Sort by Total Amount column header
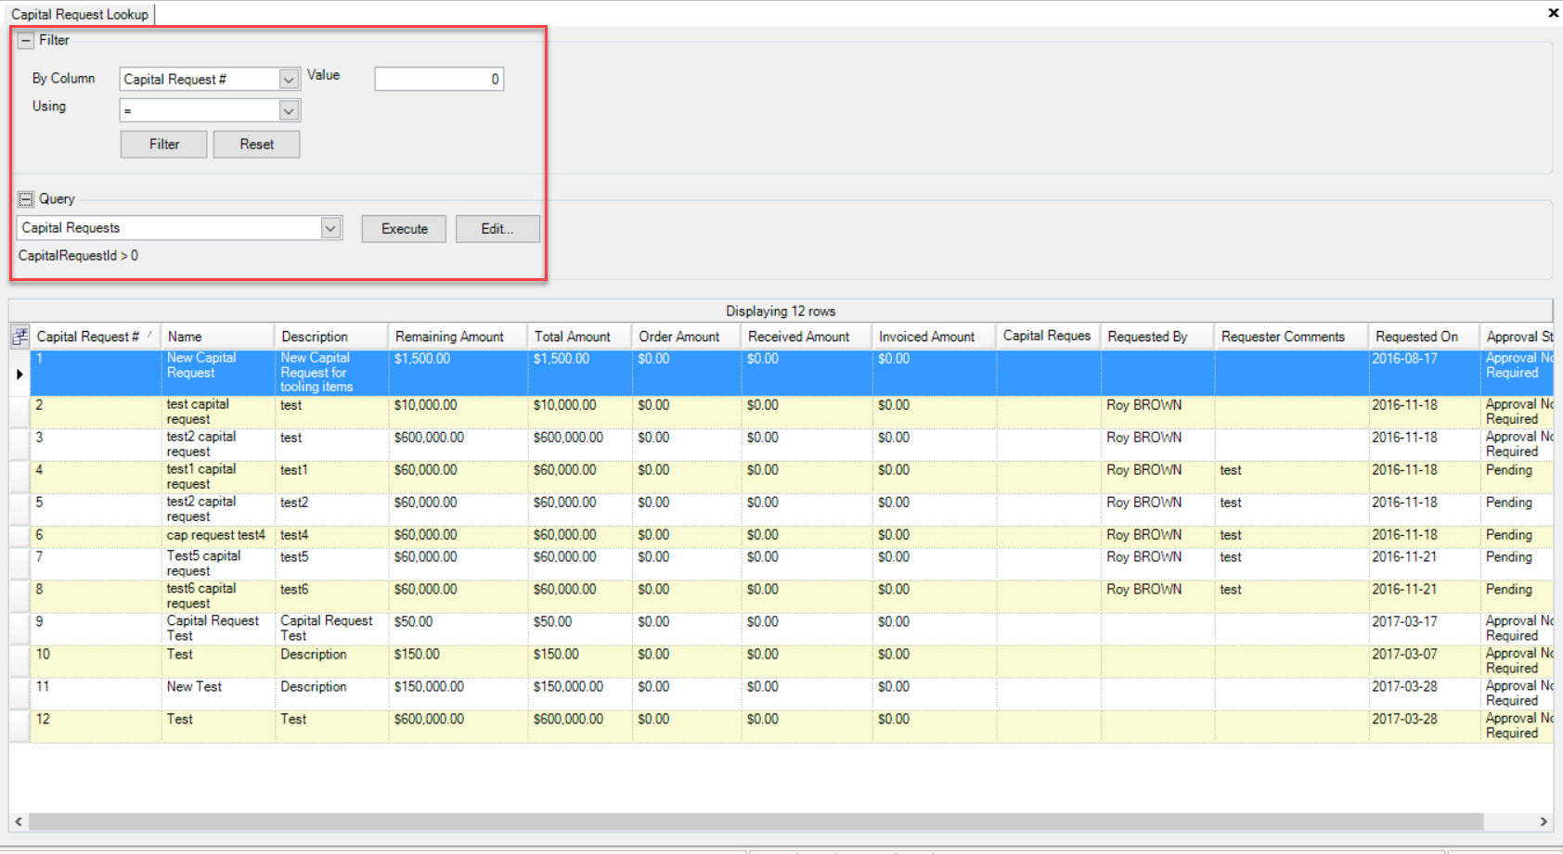 coord(580,337)
